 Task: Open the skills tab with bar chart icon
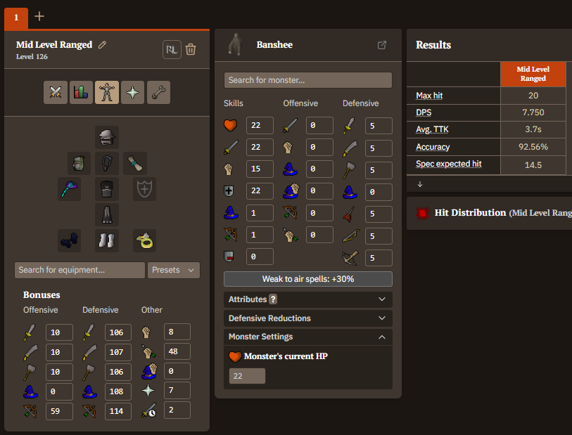(81, 93)
